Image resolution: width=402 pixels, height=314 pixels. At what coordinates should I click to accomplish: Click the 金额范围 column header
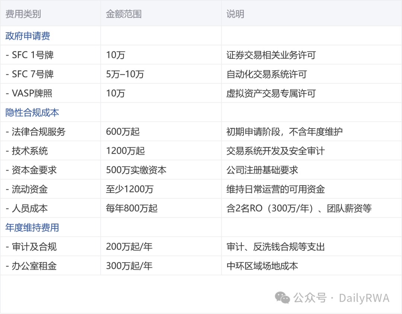tap(122, 14)
